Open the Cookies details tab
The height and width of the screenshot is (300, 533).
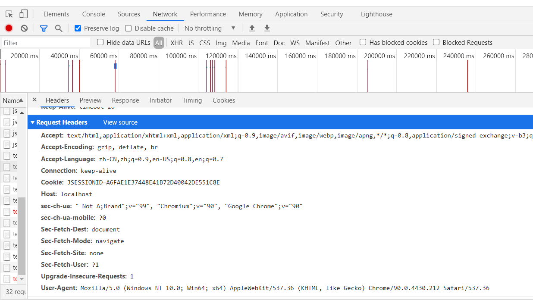pos(224,100)
